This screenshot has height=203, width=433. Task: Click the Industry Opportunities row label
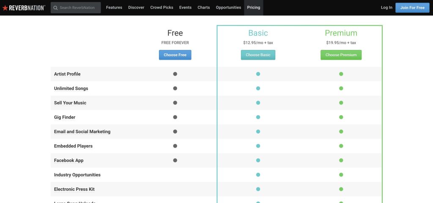point(77,175)
